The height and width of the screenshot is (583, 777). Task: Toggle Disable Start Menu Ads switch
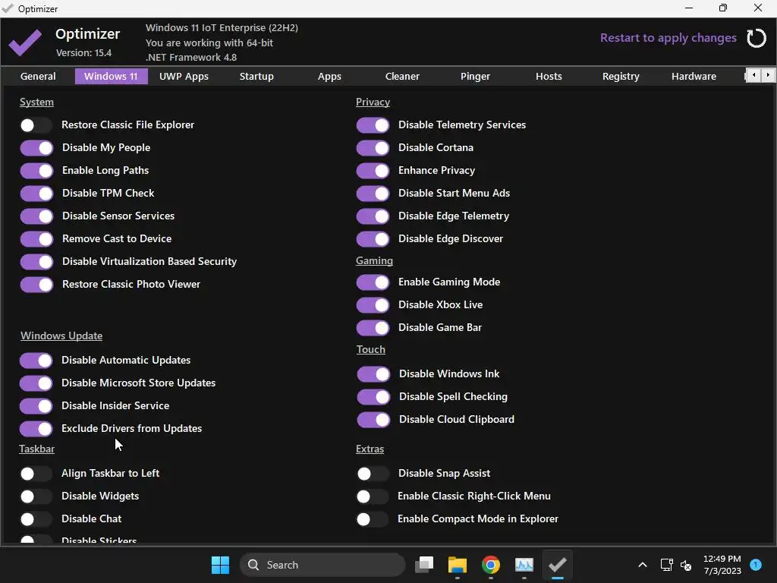pos(373,194)
